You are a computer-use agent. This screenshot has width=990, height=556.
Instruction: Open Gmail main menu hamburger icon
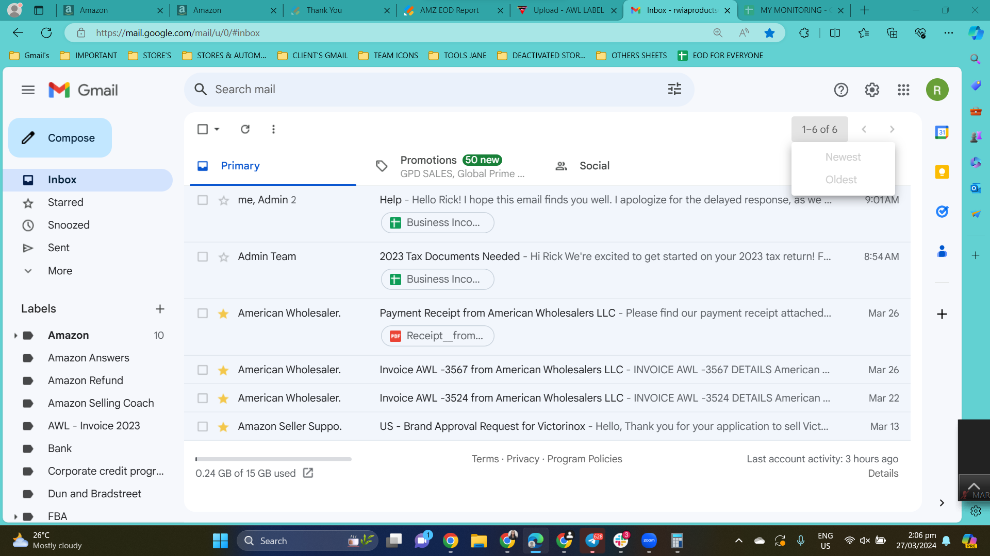point(28,90)
